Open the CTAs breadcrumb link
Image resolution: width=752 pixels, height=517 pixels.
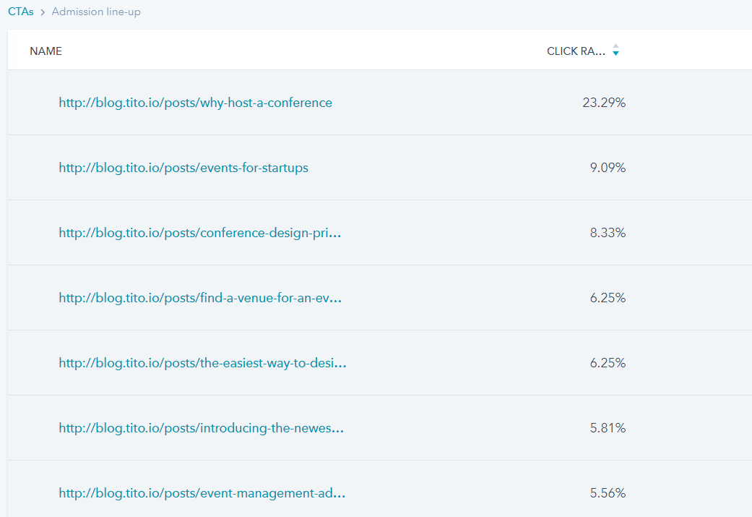point(21,12)
